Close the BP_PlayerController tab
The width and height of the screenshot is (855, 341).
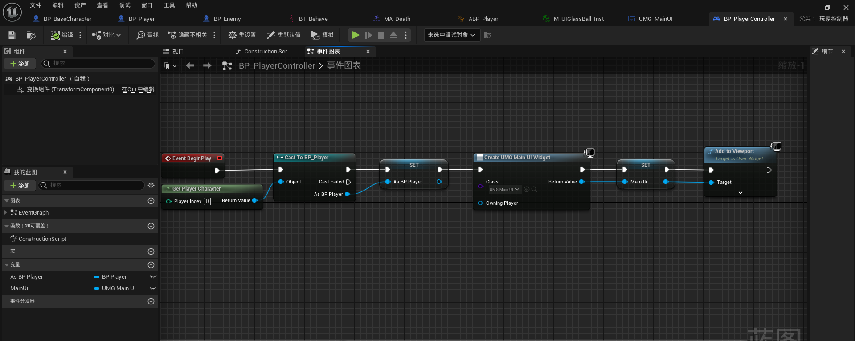(785, 19)
